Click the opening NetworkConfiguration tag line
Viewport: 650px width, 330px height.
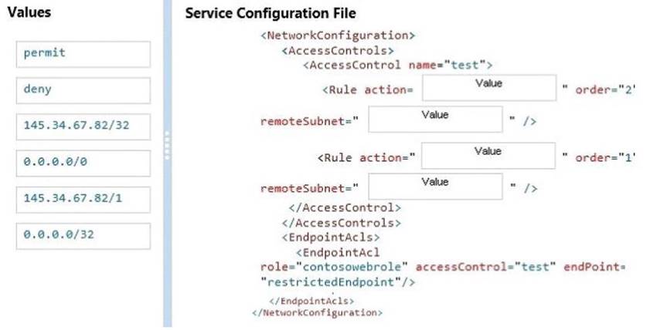click(339, 35)
